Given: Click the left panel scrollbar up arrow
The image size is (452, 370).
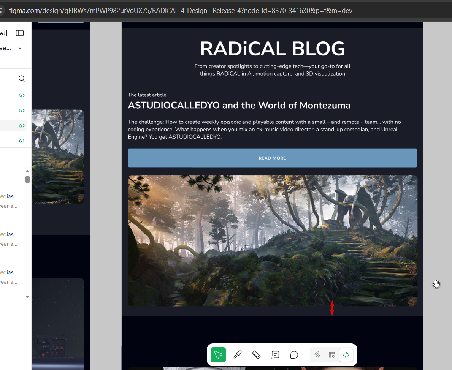Looking at the screenshot, I should (27, 171).
